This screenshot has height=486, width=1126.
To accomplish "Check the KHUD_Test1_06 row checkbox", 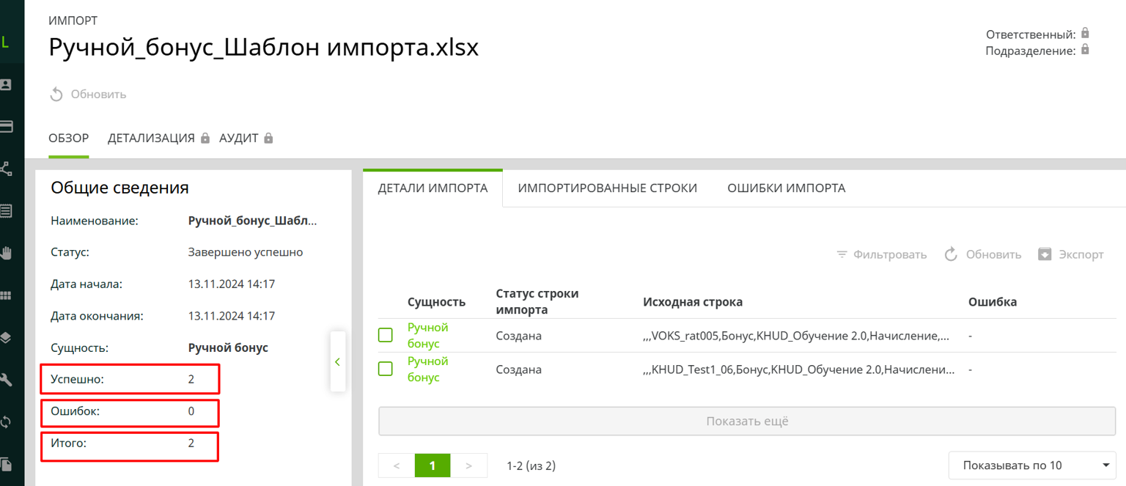I will [386, 369].
